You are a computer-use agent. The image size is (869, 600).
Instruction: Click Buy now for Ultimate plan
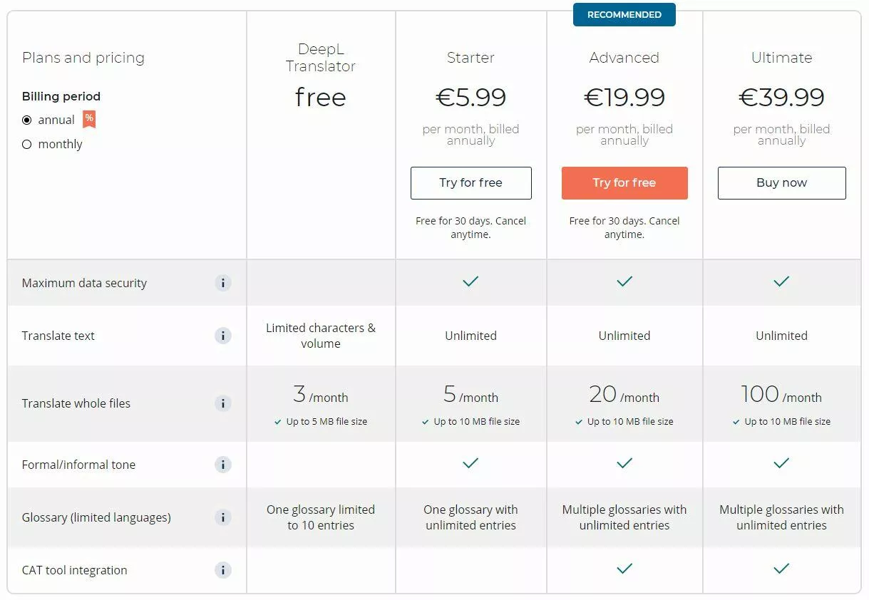coord(782,183)
